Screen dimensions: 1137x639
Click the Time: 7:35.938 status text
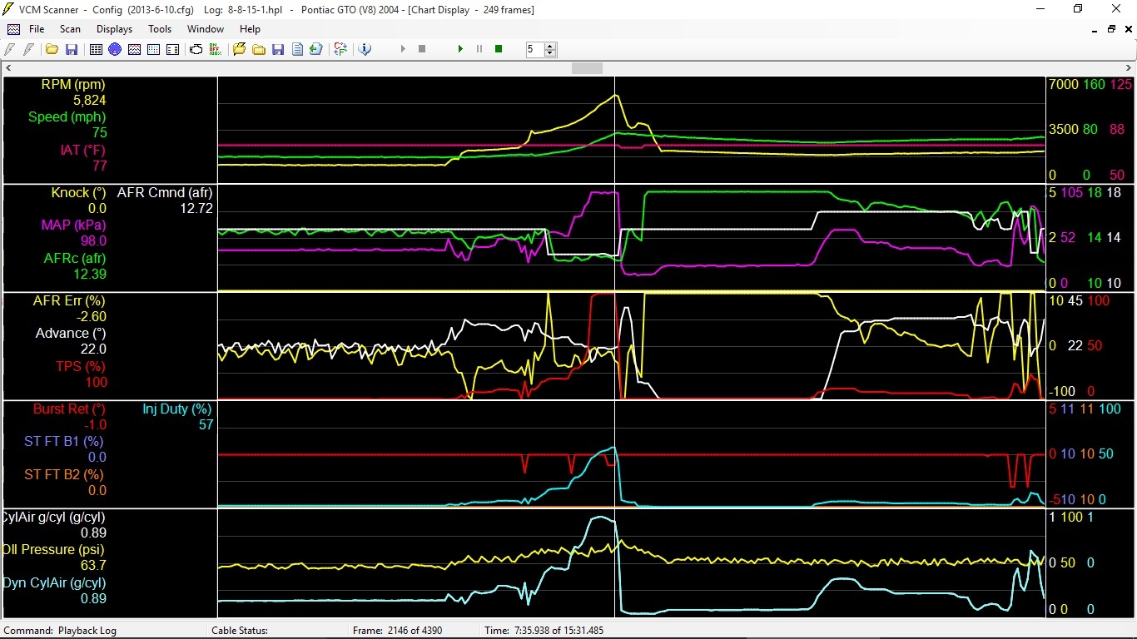[544, 631]
